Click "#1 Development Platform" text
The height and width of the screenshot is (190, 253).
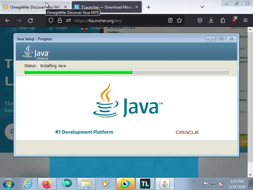tap(84, 132)
